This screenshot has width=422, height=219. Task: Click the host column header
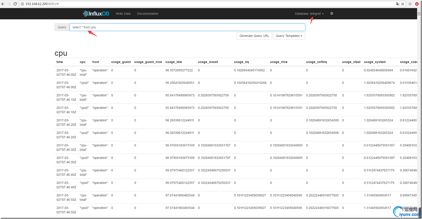[x=96, y=62]
